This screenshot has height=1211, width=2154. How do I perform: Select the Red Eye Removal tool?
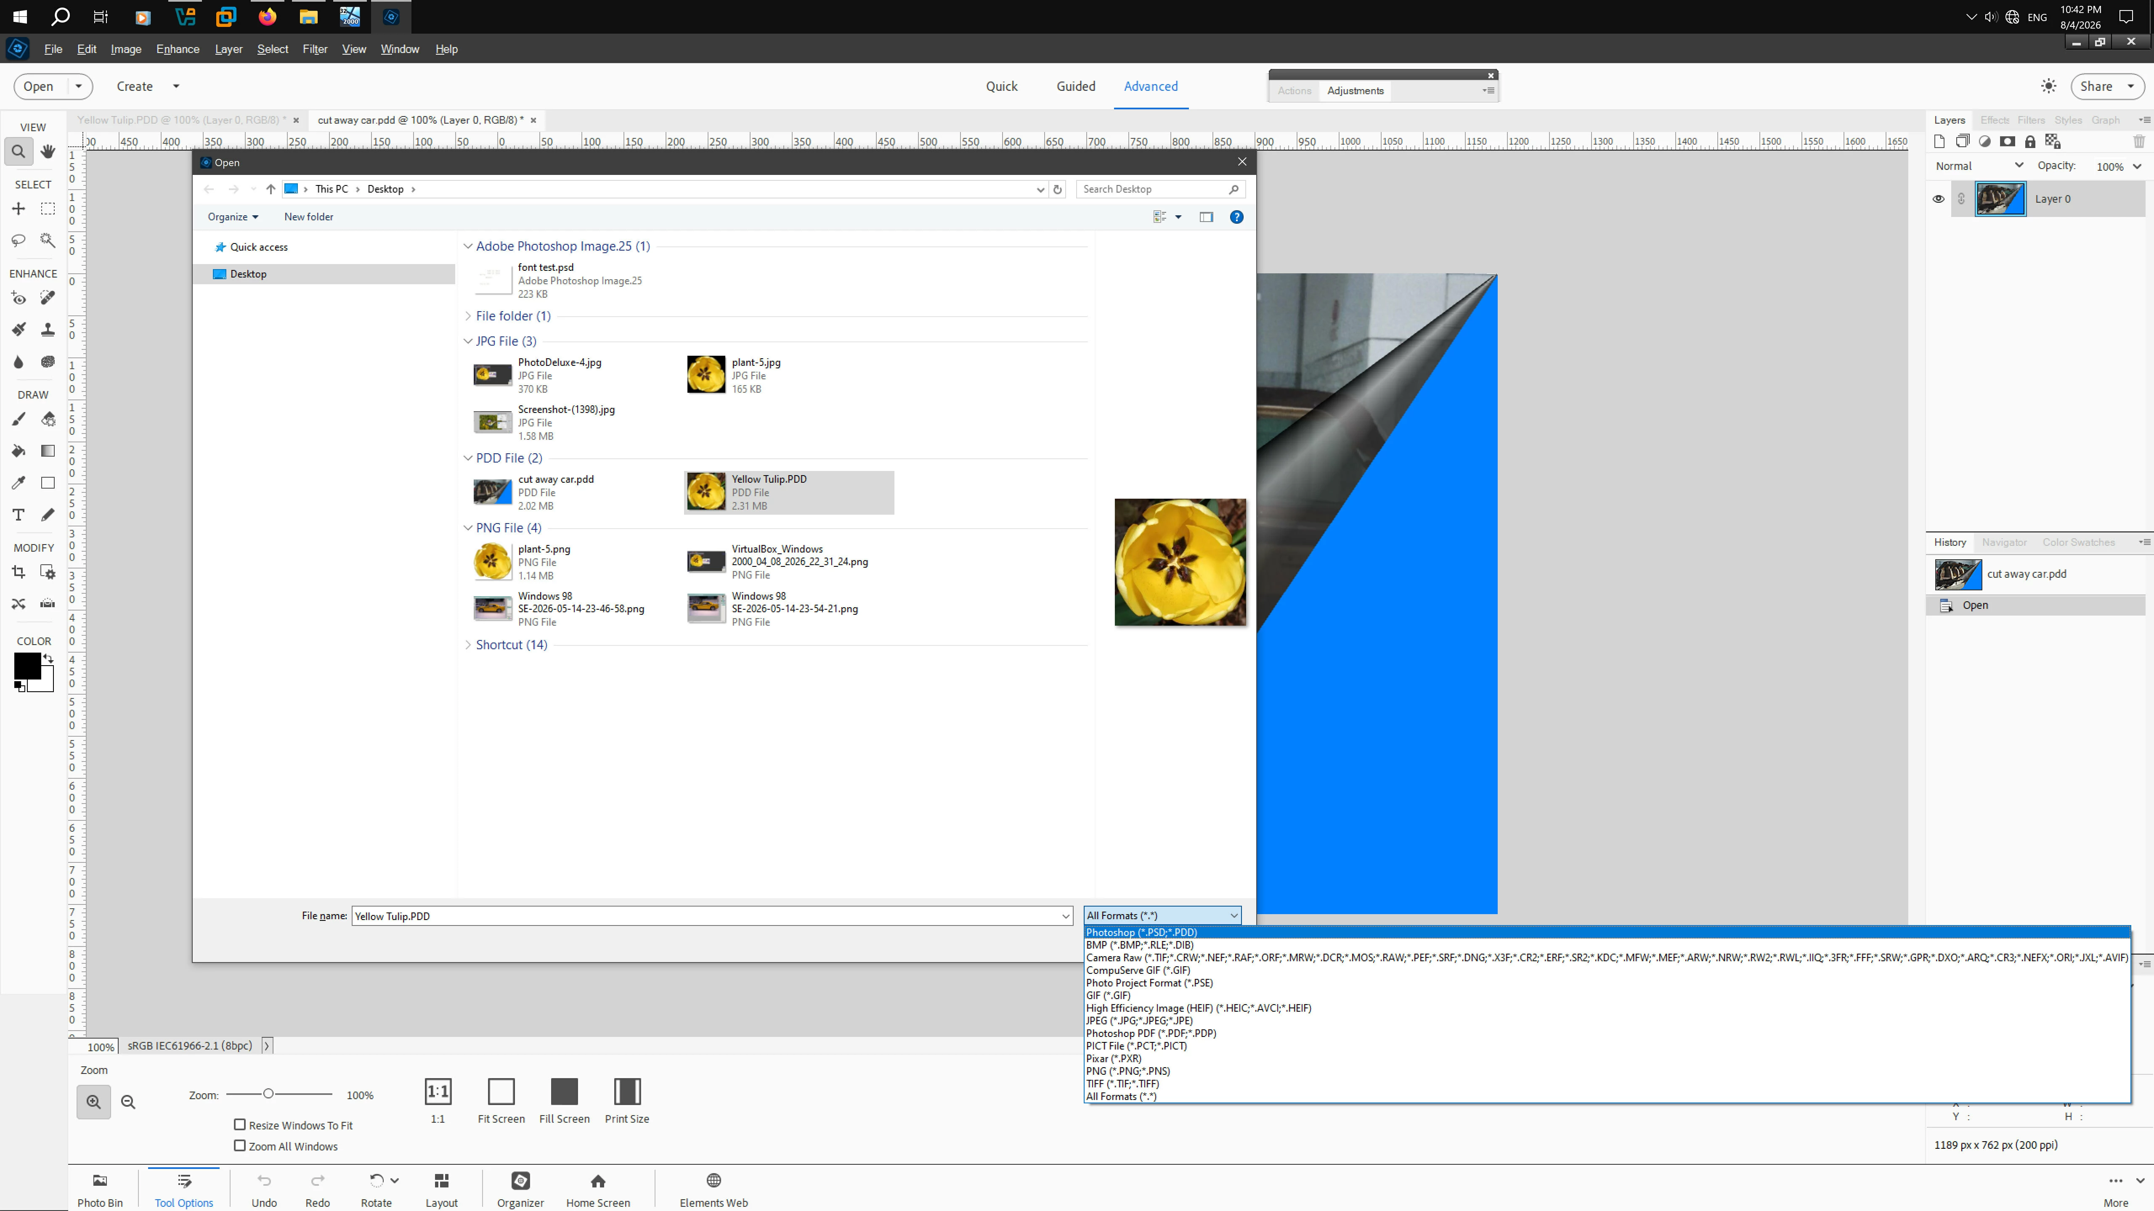(x=19, y=299)
